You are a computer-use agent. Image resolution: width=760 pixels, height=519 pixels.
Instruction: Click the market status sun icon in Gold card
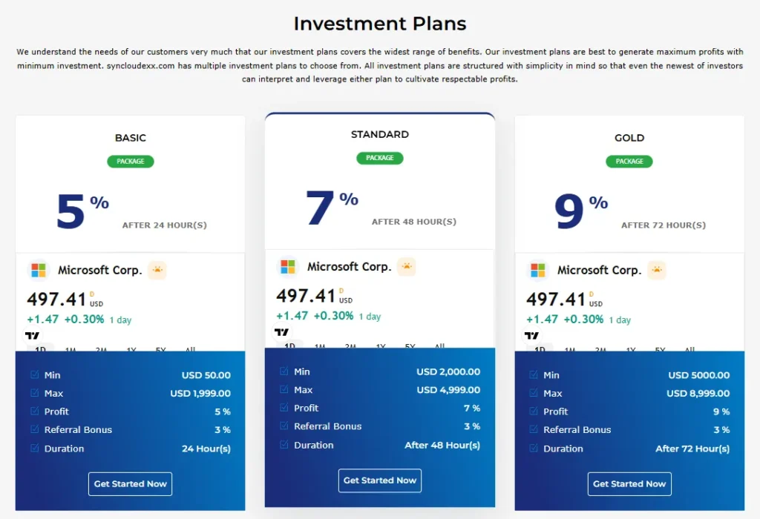point(657,271)
